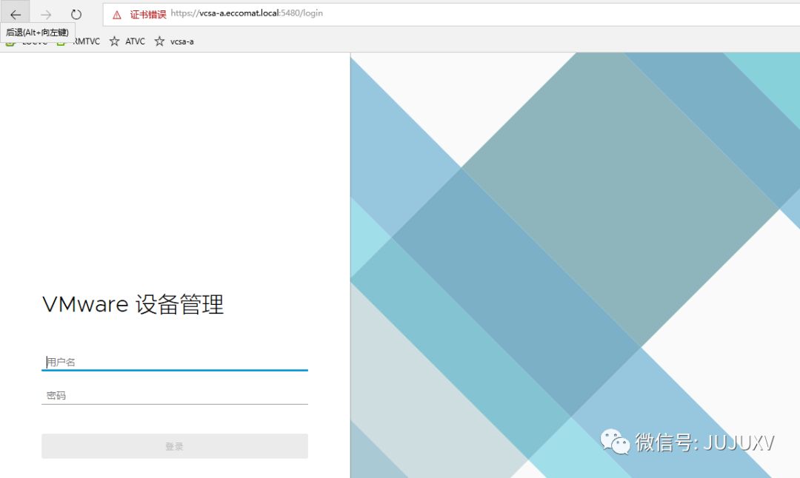
Task: Focus the address bar URL
Action: [247, 13]
